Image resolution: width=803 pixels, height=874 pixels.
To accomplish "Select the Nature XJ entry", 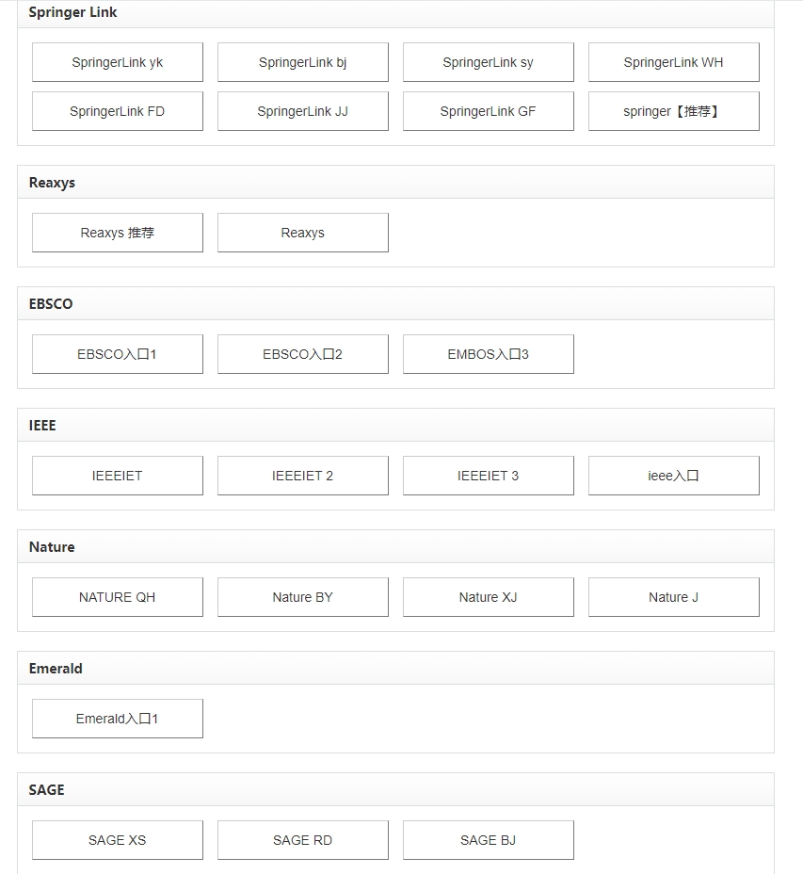I will (489, 597).
